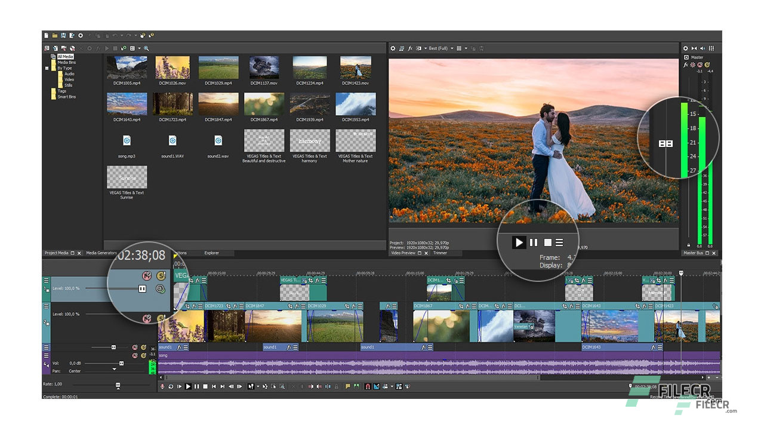Click the Rate slider handle
The width and height of the screenshot is (764, 430).
tap(118, 385)
